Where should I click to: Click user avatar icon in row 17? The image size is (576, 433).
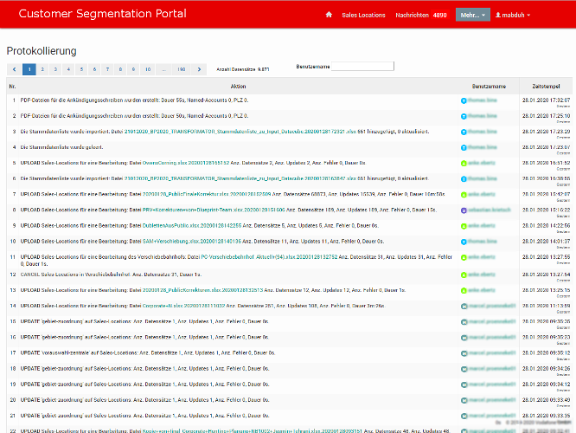(x=464, y=354)
